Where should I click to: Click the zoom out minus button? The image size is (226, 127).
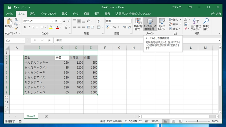(186, 121)
